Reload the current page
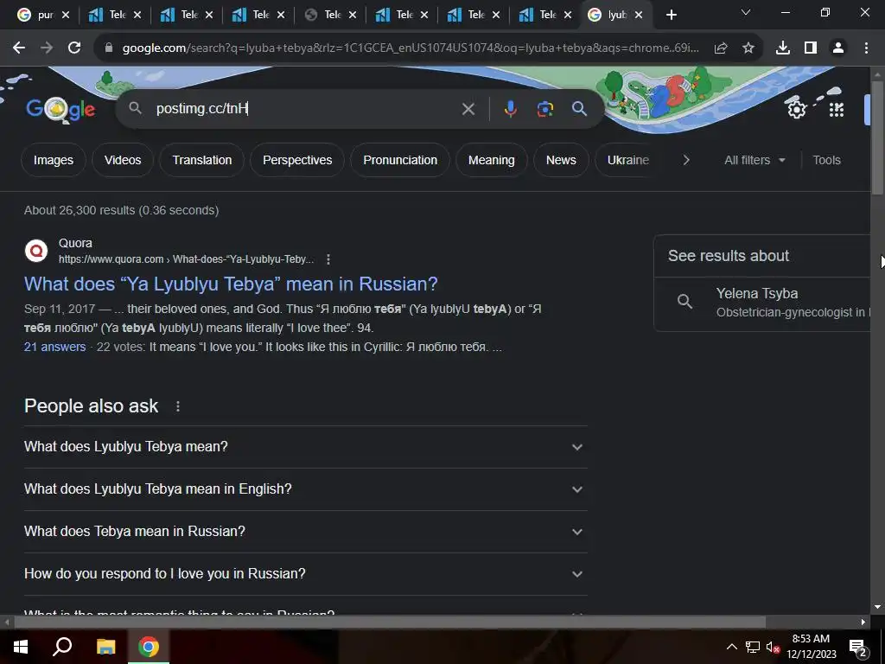The width and height of the screenshot is (885, 664). pyautogui.click(x=74, y=48)
